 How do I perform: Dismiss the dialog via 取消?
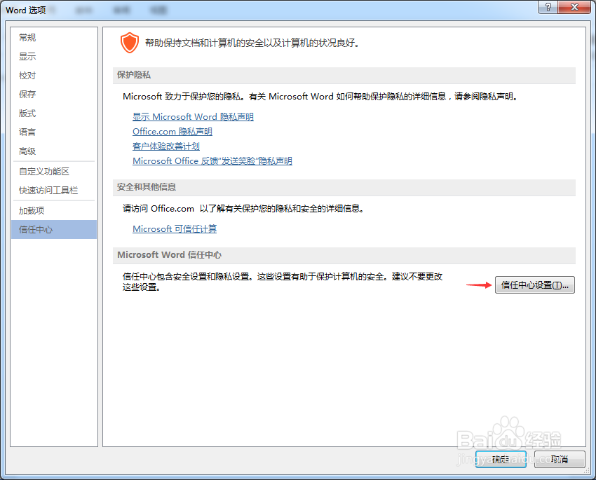(x=559, y=459)
